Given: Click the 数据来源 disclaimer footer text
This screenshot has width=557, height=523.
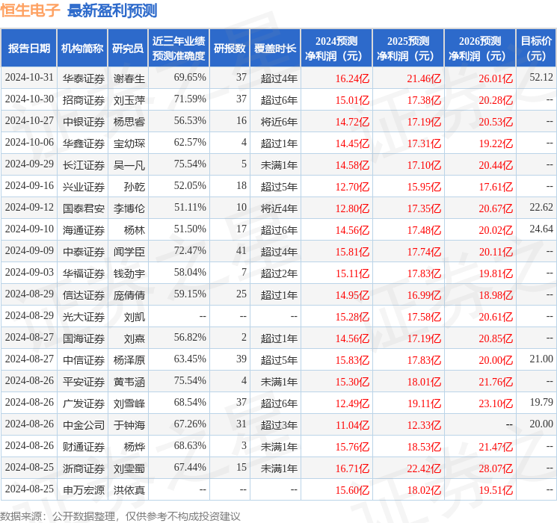Looking at the screenshot, I should tap(120, 516).
